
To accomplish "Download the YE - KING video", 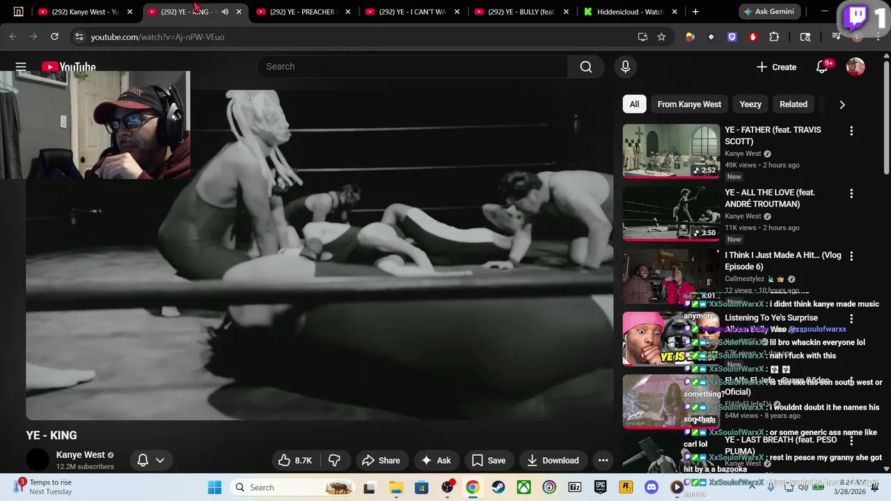I will (553, 460).
